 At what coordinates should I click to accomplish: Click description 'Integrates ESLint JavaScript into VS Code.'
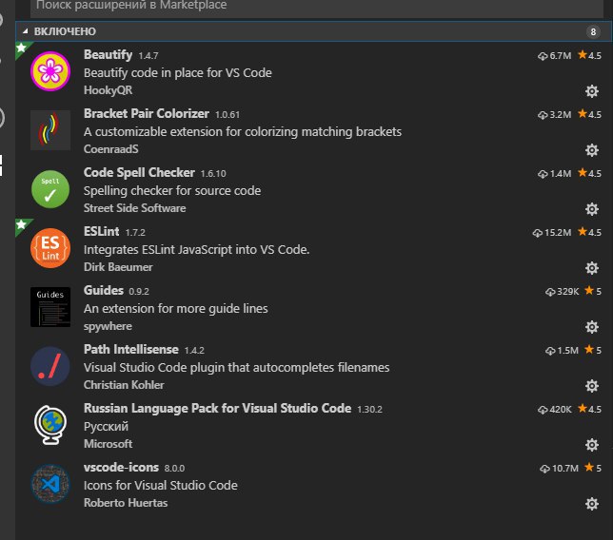pos(196,250)
